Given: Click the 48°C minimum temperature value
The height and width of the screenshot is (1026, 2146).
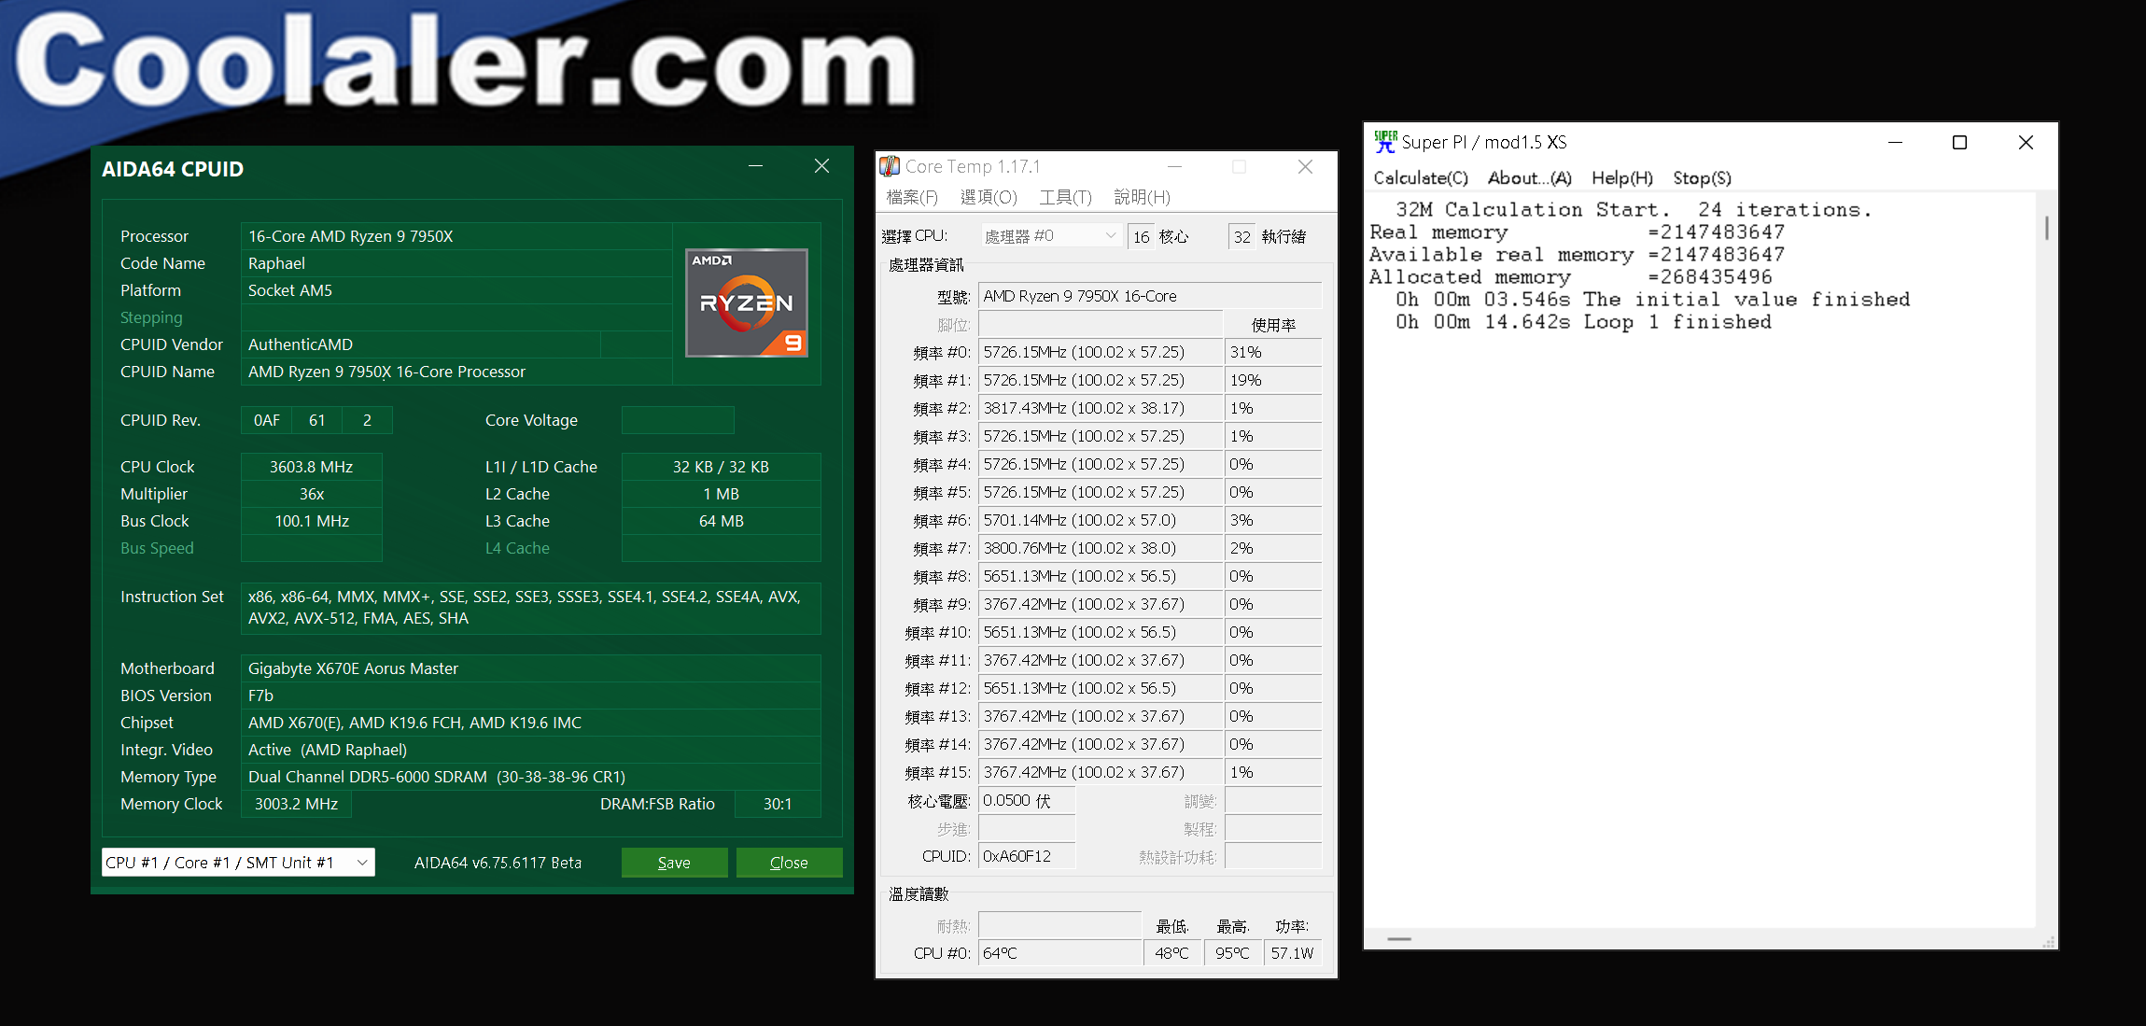Looking at the screenshot, I should pos(1172,953).
